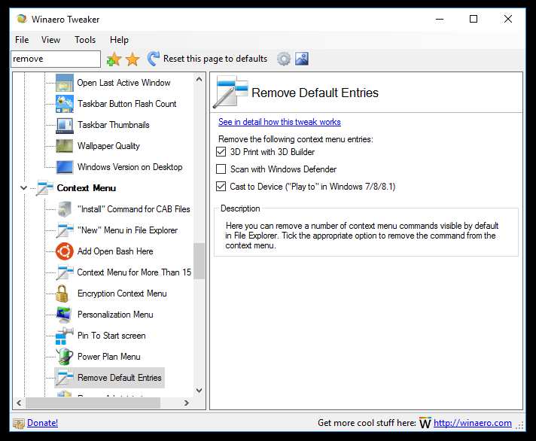Select Context Menu category label
The width and height of the screenshot is (536, 441).
pos(87,188)
